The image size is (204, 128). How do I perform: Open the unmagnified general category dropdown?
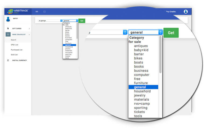tap(70, 21)
